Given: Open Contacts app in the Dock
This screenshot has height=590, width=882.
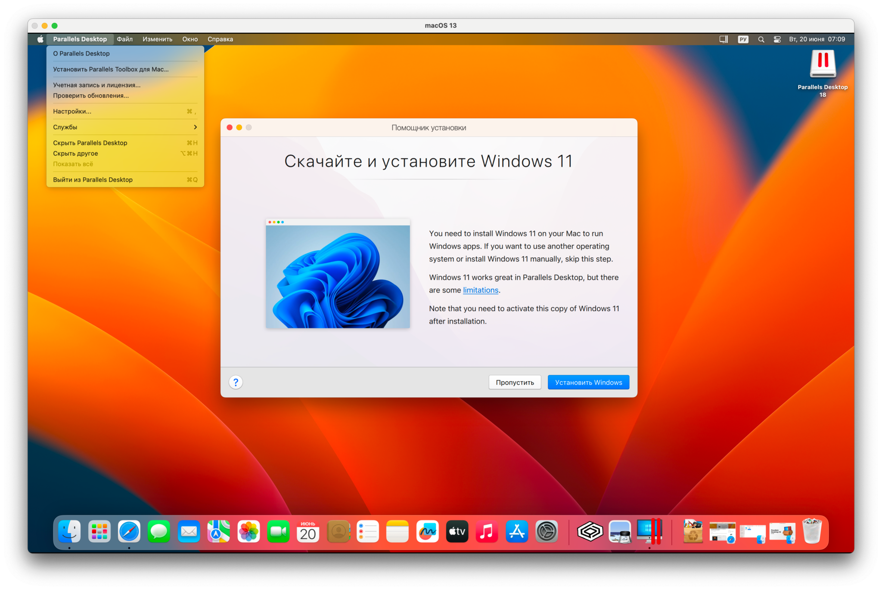Looking at the screenshot, I should click(338, 532).
